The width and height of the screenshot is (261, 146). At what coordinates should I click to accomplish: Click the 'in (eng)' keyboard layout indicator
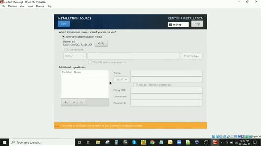[x=178, y=24]
